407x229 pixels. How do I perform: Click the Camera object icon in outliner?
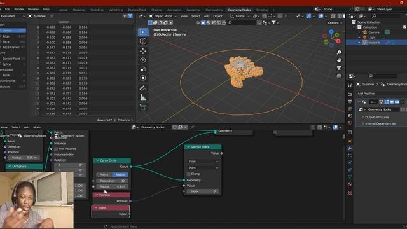point(364,32)
